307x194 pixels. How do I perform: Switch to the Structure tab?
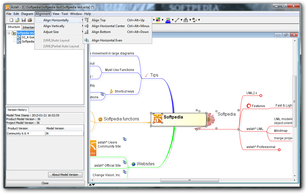pyautogui.click(x=14, y=27)
